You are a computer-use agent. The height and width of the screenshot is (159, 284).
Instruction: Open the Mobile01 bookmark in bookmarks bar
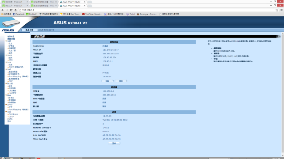pyautogui.click(x=32, y=14)
